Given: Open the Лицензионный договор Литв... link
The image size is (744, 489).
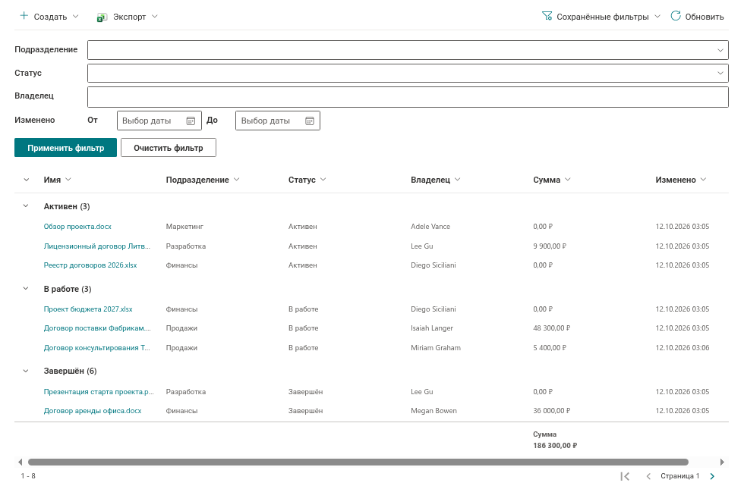Looking at the screenshot, I should pyautogui.click(x=97, y=246).
